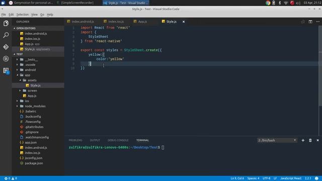Open .babelrc file in the explorer

tap(38, 112)
